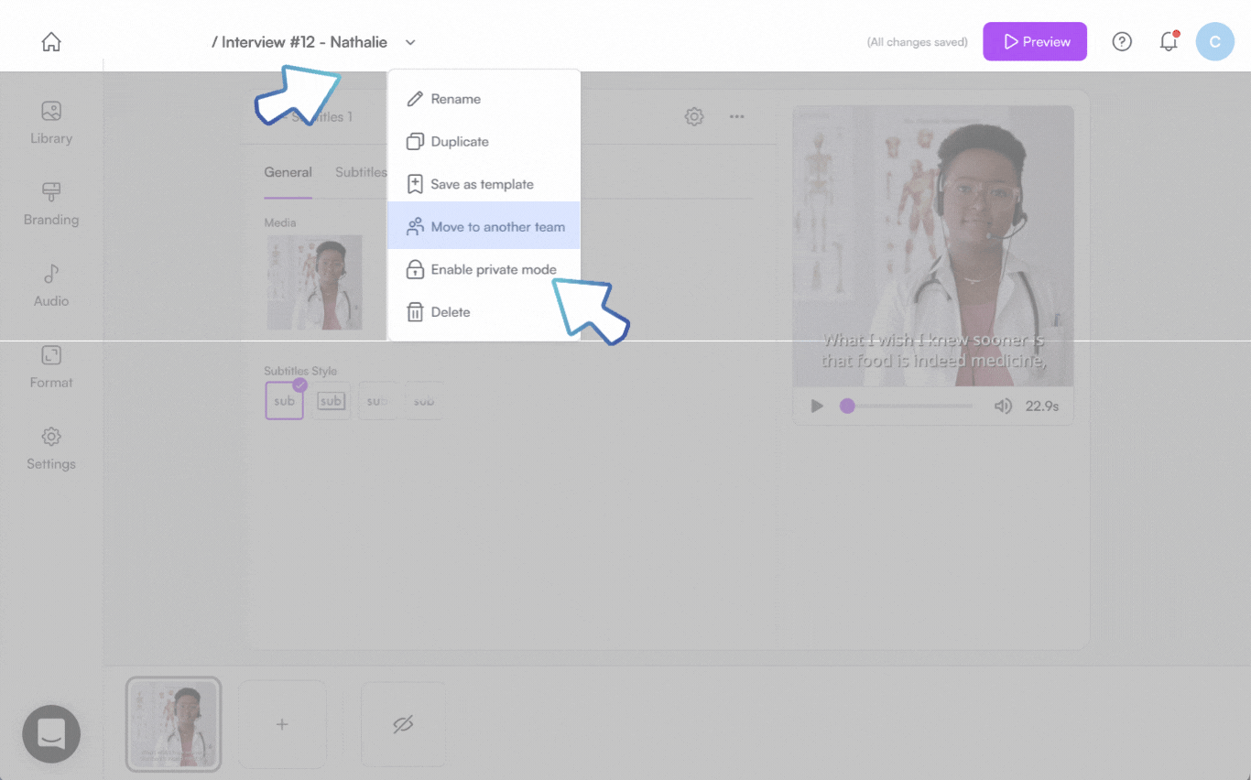Open the help question mark icon

pos(1122,41)
